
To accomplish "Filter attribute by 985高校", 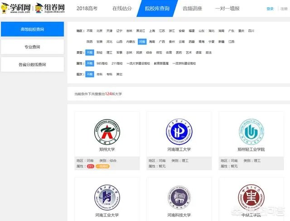I will (x=102, y=63).
